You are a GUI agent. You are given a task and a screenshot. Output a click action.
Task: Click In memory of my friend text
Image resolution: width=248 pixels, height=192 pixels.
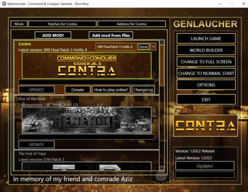click(x=73, y=179)
